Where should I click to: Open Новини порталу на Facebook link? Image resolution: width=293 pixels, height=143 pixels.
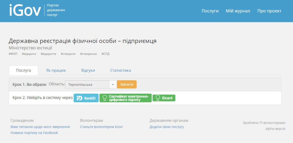click(34, 133)
